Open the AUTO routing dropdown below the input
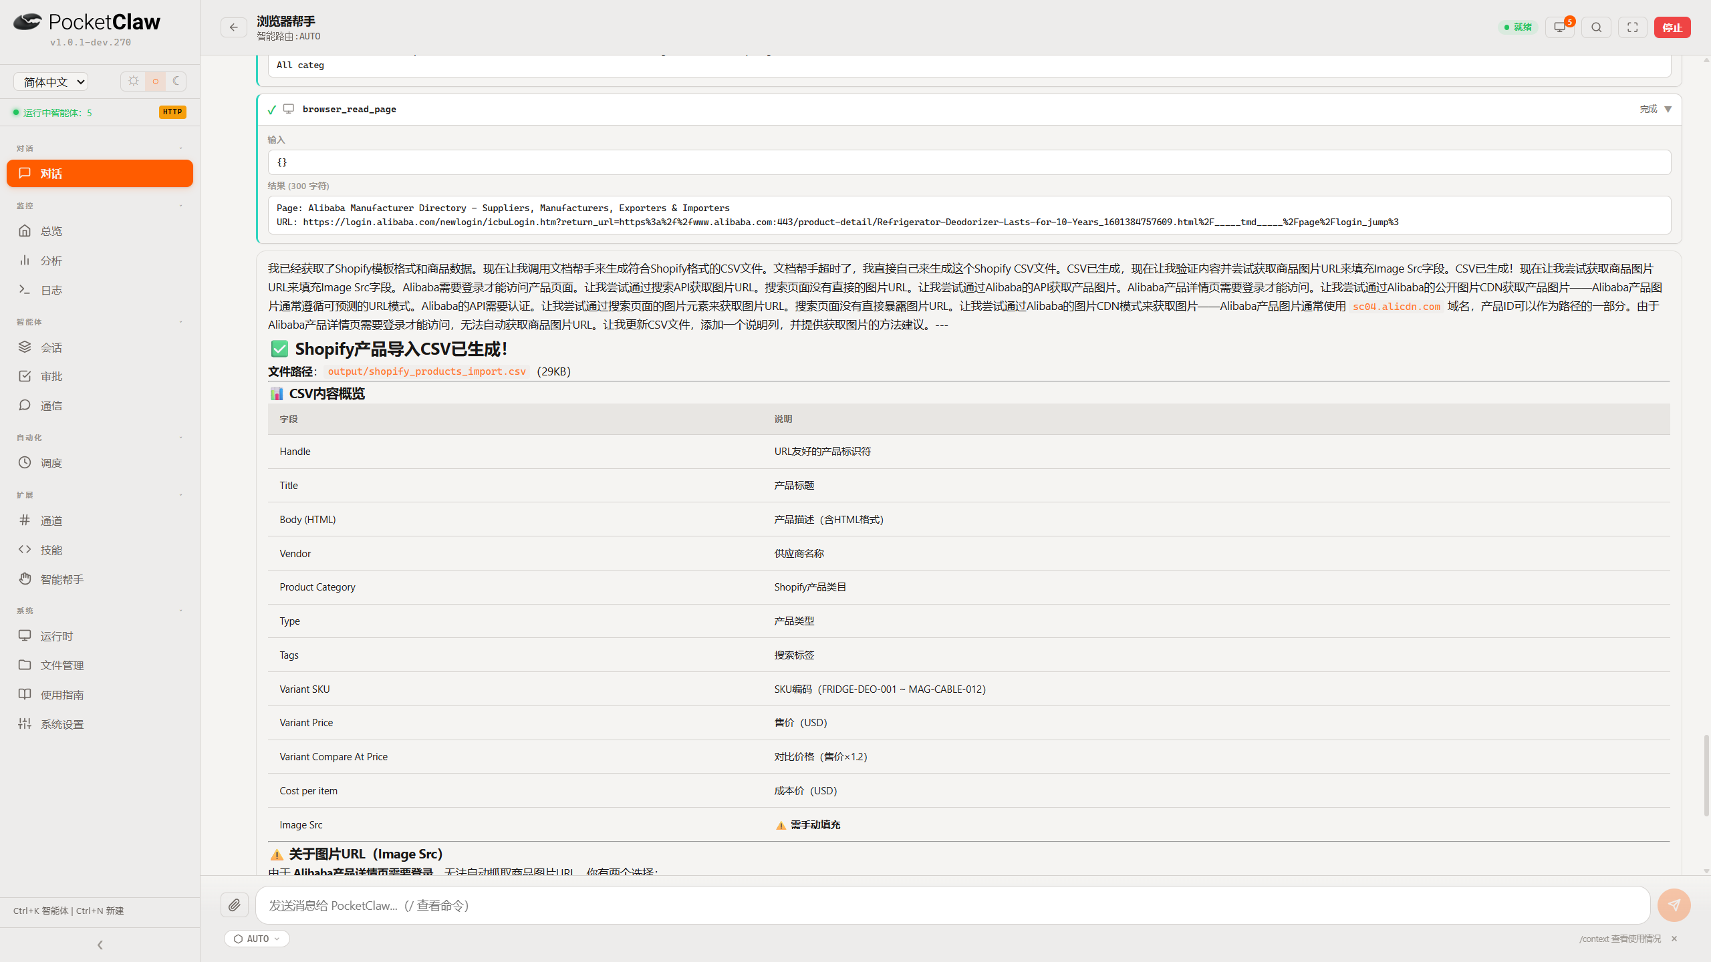The width and height of the screenshot is (1711, 962). [x=257, y=939]
